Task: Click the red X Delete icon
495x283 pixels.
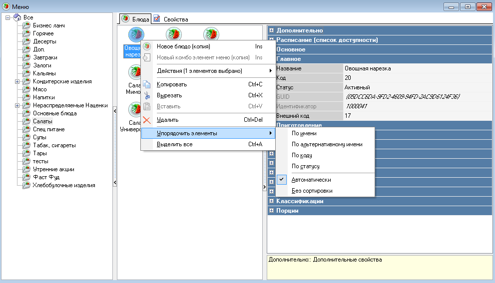Action: [x=147, y=120]
